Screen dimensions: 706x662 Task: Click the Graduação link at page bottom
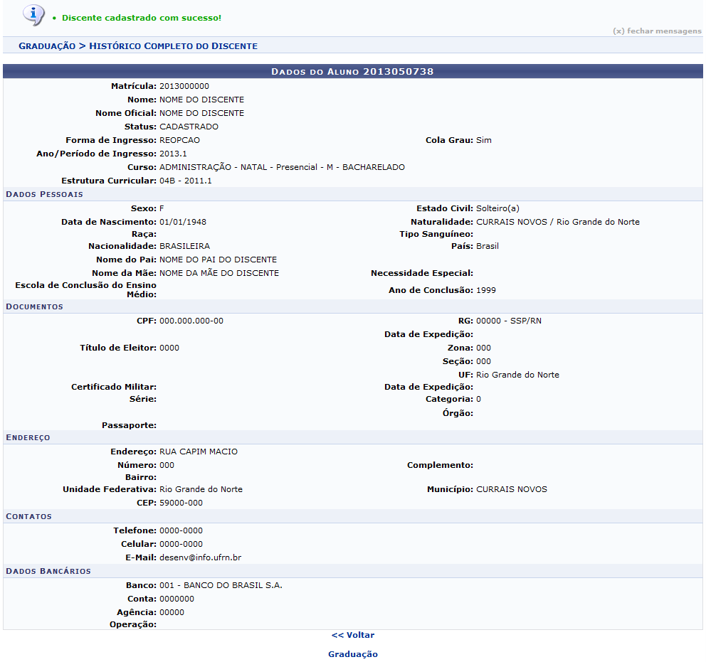pyautogui.click(x=352, y=654)
